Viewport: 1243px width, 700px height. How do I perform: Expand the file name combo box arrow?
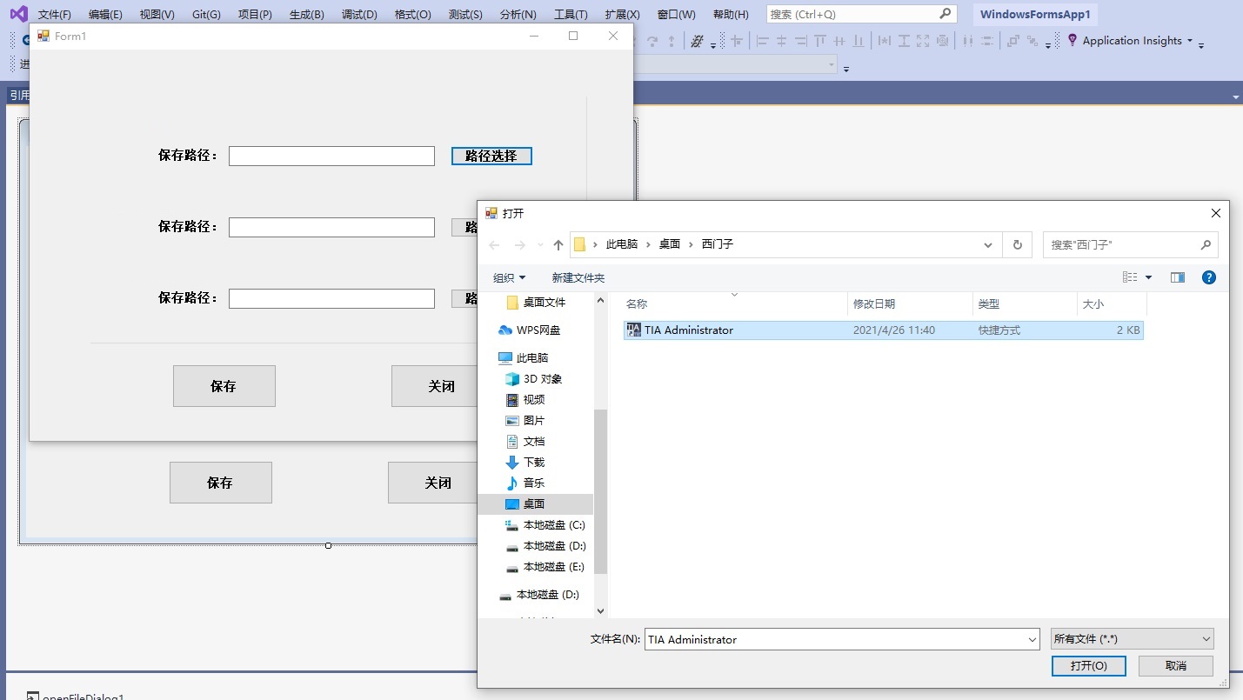pyautogui.click(x=1030, y=638)
